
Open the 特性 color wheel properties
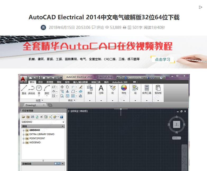tap(124, 89)
